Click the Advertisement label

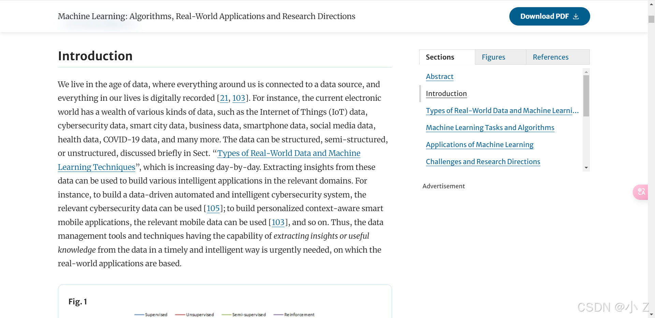[443, 186]
